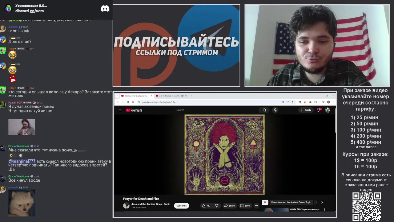
Task: Open the browser extensions puzzle icon
Action: pos(316,102)
